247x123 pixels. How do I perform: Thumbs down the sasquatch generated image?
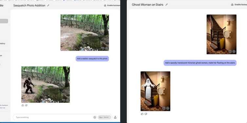point(26,105)
